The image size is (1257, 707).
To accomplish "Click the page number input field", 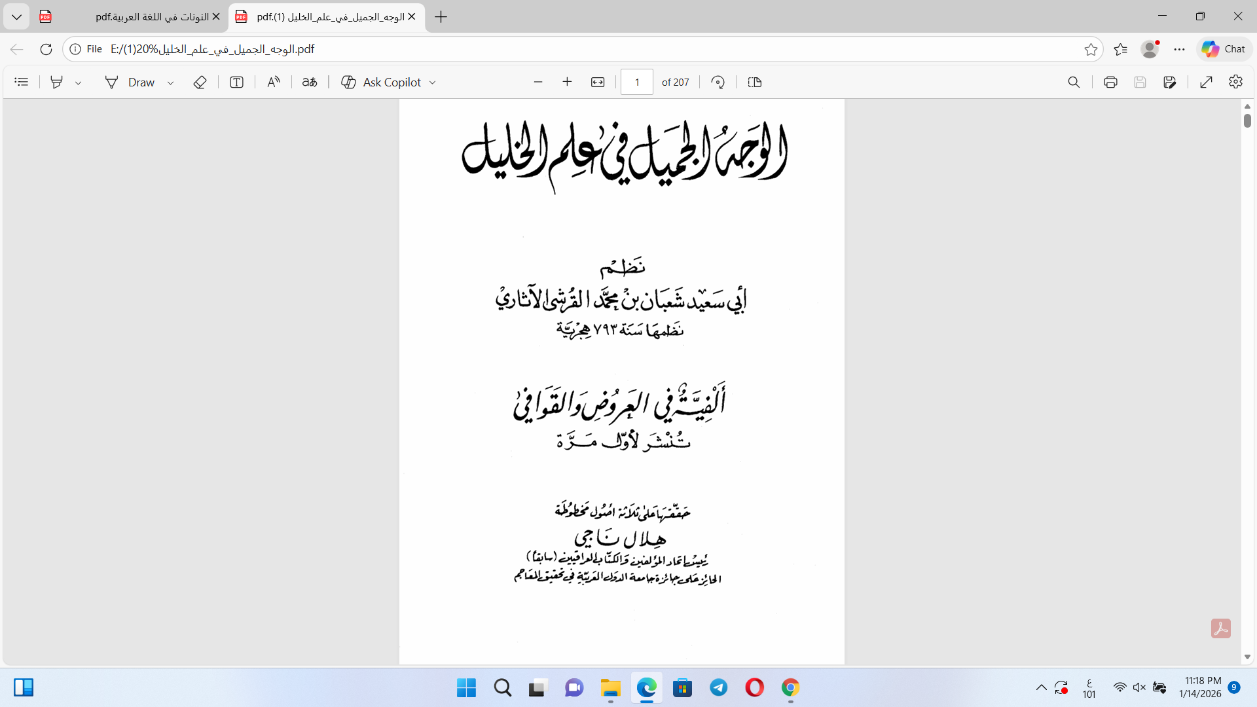I will pos(637,82).
